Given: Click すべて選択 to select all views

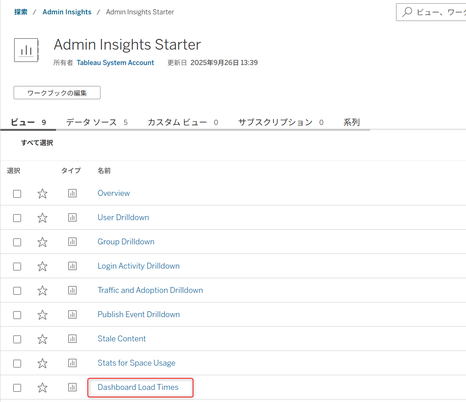Looking at the screenshot, I should coord(37,143).
